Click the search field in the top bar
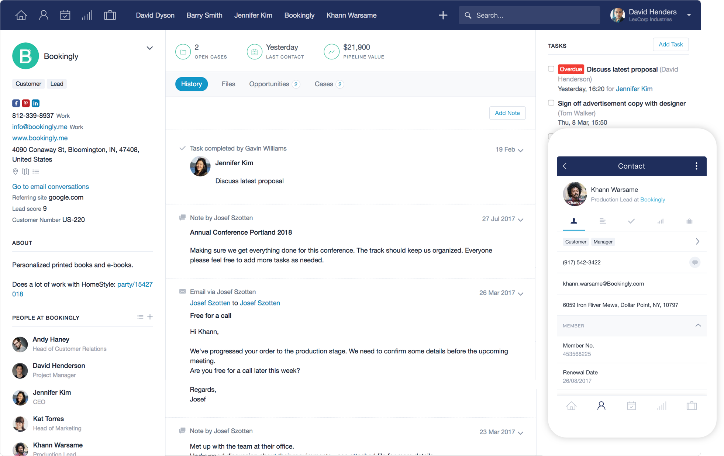 (x=529, y=15)
